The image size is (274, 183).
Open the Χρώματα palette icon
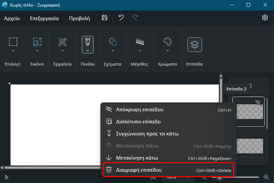167,42
